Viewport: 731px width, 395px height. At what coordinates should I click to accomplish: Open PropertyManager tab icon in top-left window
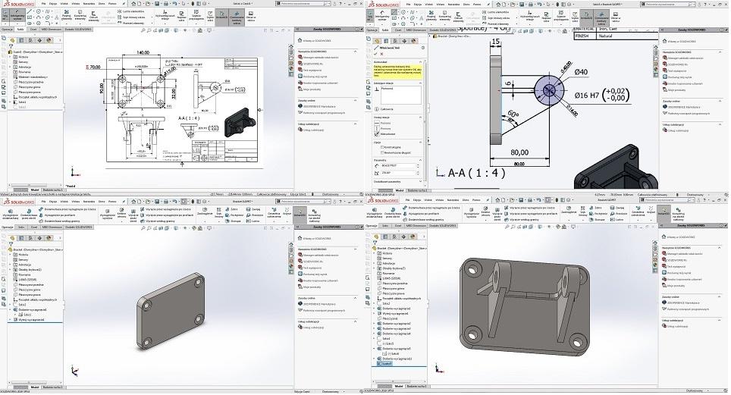21,40
